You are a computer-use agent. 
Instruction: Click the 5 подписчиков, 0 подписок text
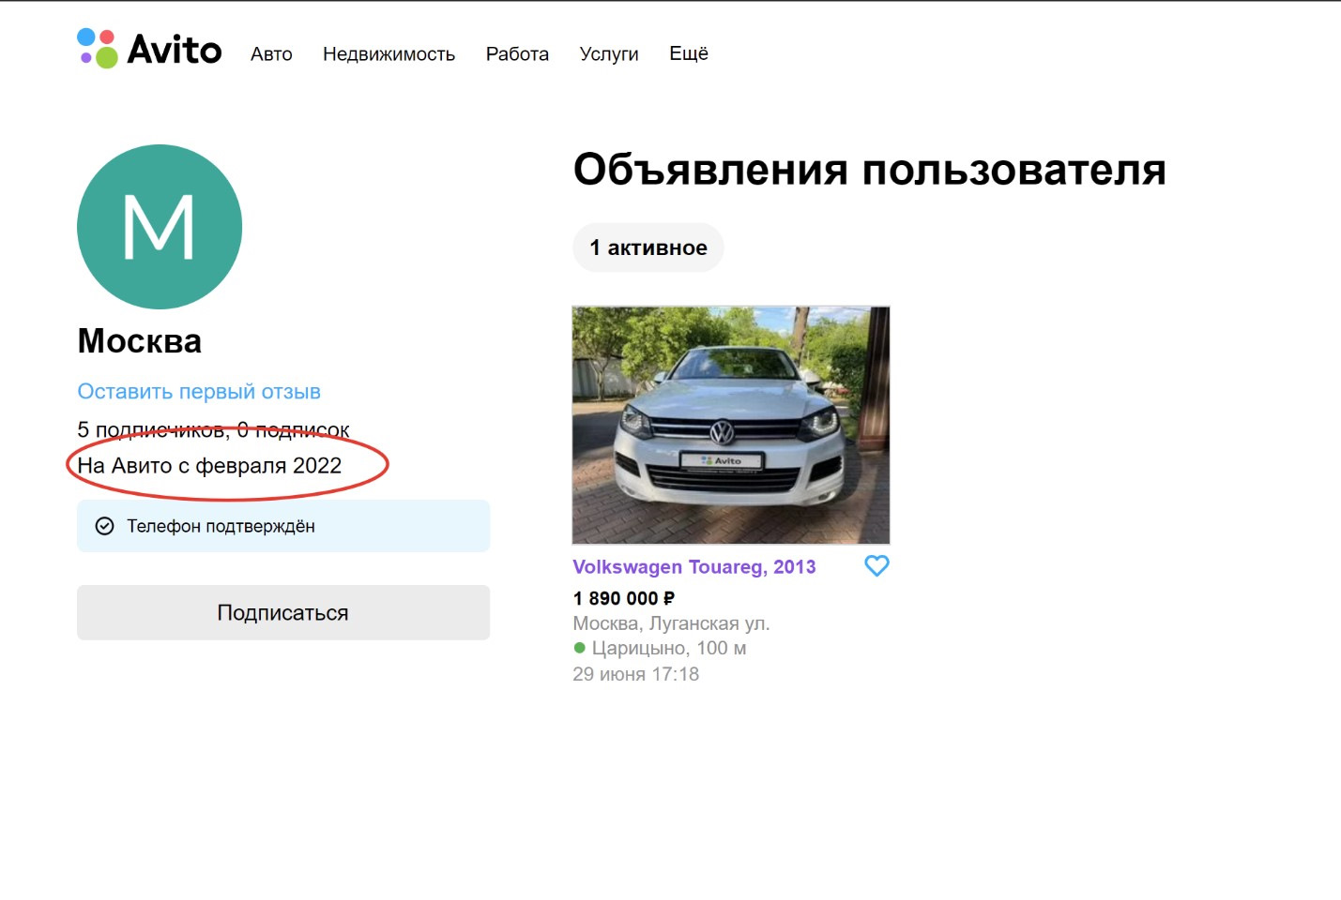(213, 429)
